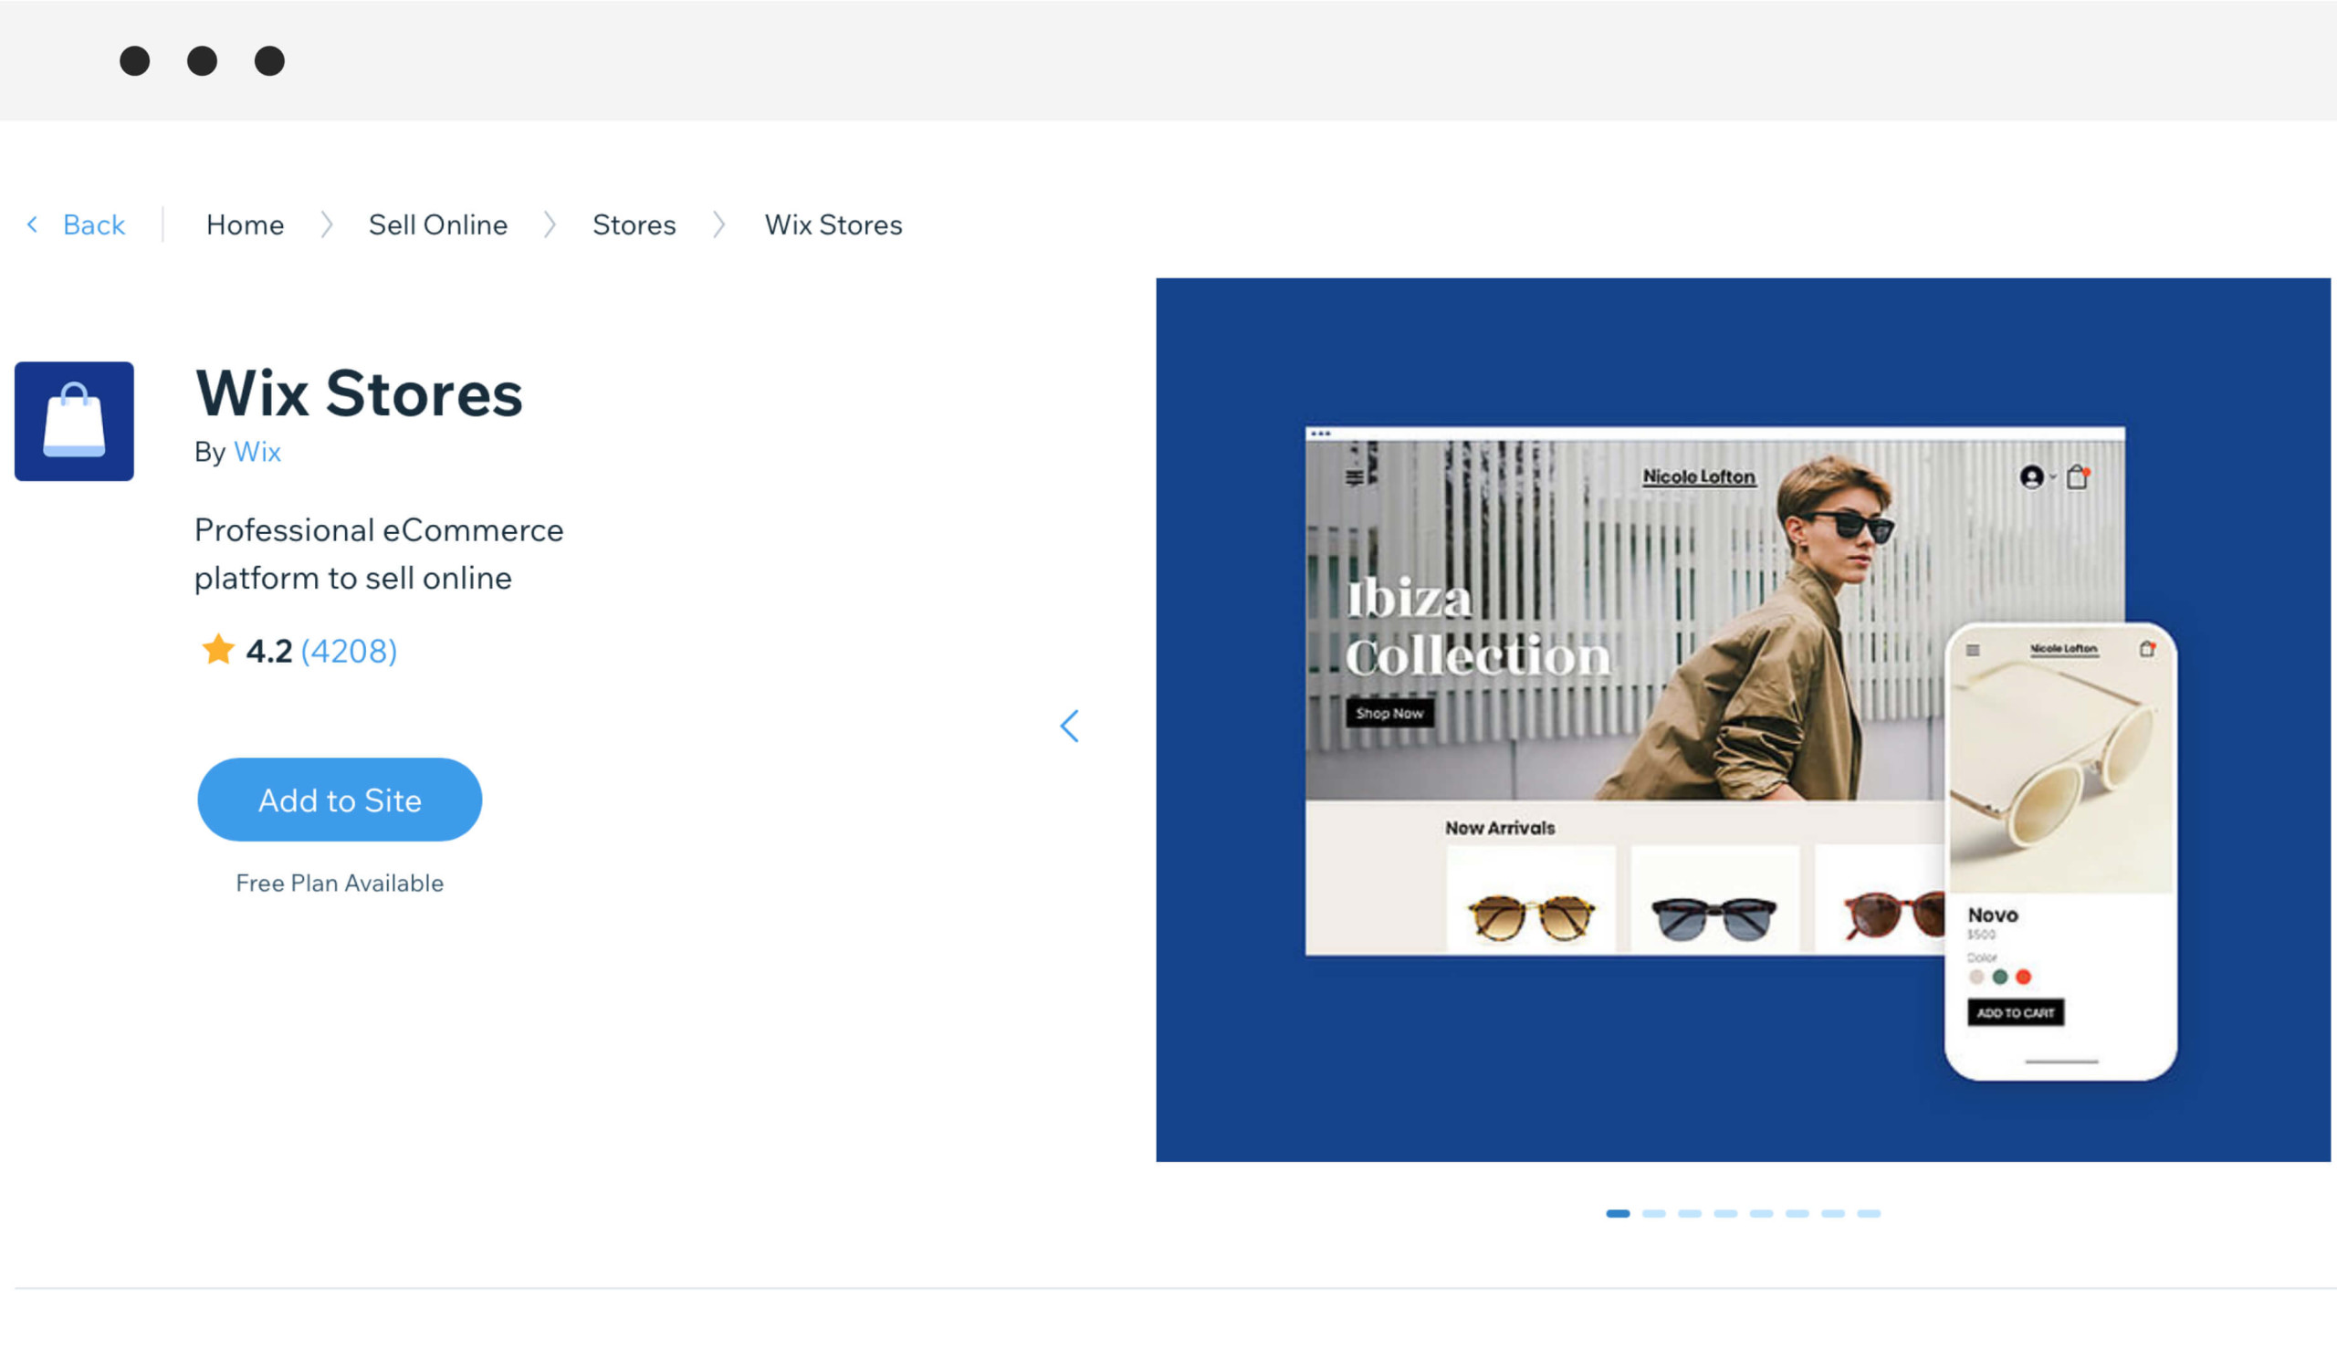Viewport: 2337px width, 1349px height.
Task: Click the cart bag icon in desktop preview
Action: (2077, 476)
